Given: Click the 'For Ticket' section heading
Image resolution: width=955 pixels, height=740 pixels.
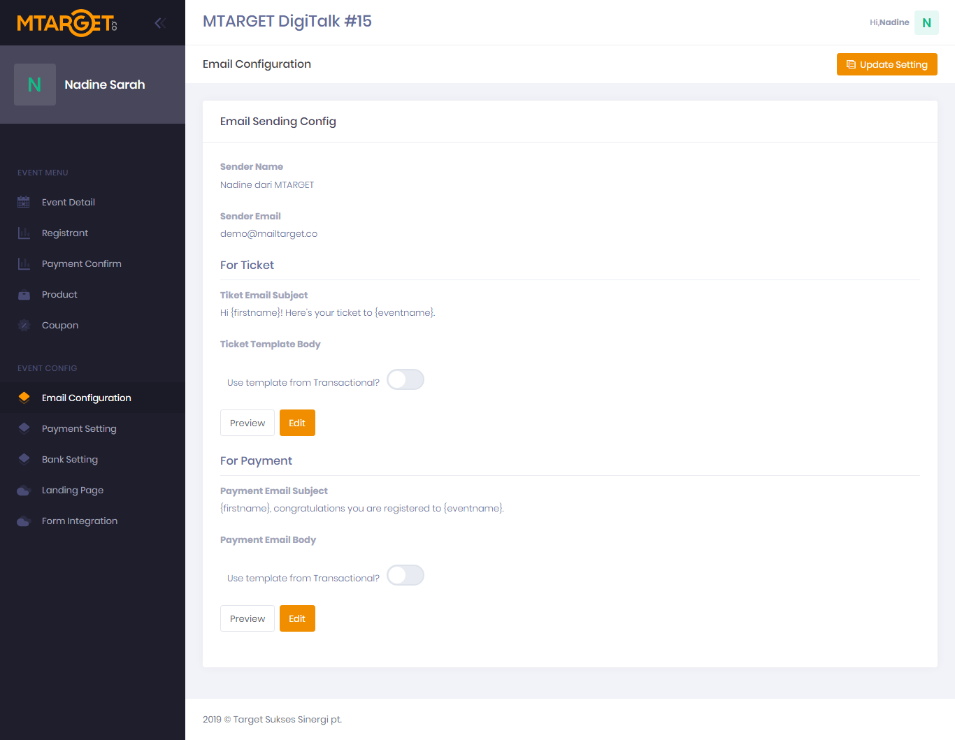Looking at the screenshot, I should [247, 265].
